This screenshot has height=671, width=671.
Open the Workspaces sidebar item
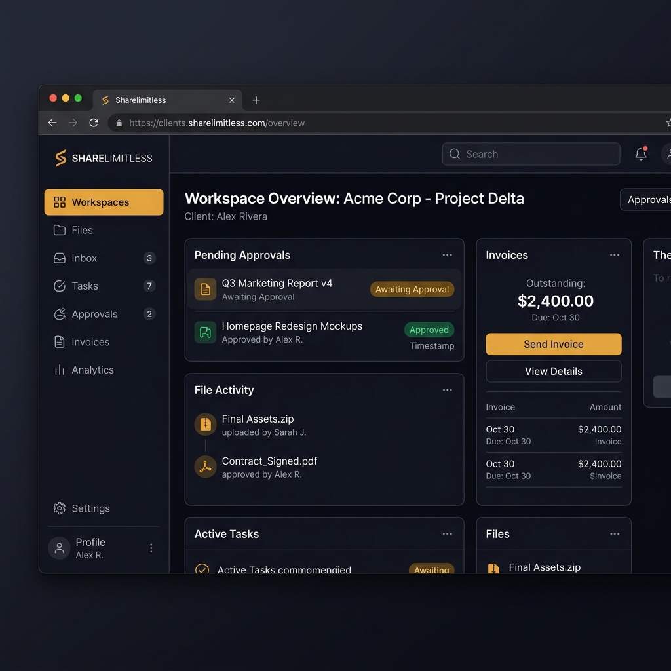104,202
